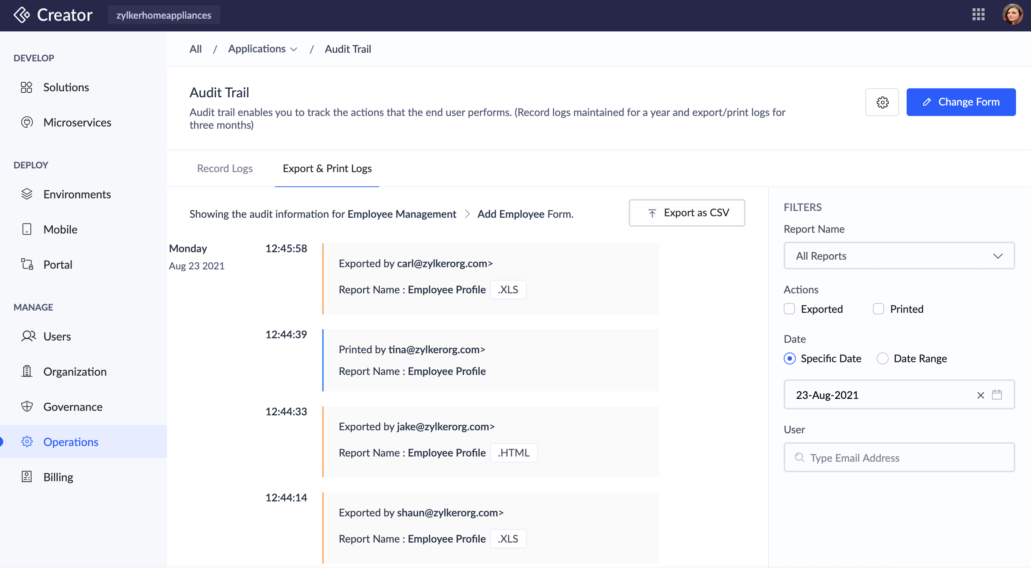Click the Users people icon
This screenshot has width=1031, height=568.
click(x=28, y=336)
